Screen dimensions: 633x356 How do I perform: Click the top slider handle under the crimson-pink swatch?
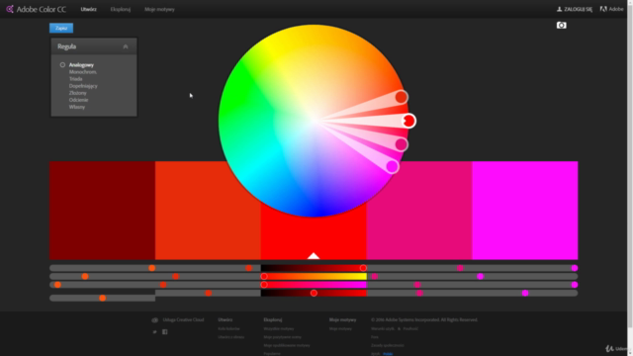click(460, 268)
